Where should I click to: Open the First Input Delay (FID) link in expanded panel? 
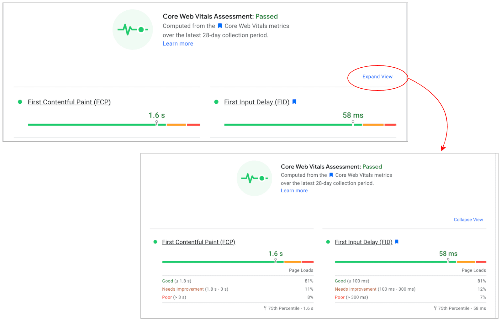(363, 242)
